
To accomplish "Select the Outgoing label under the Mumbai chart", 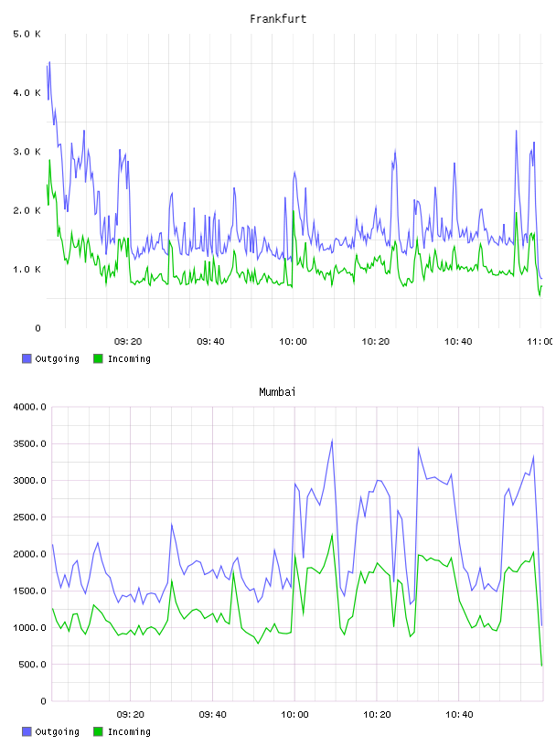I will point(57,732).
